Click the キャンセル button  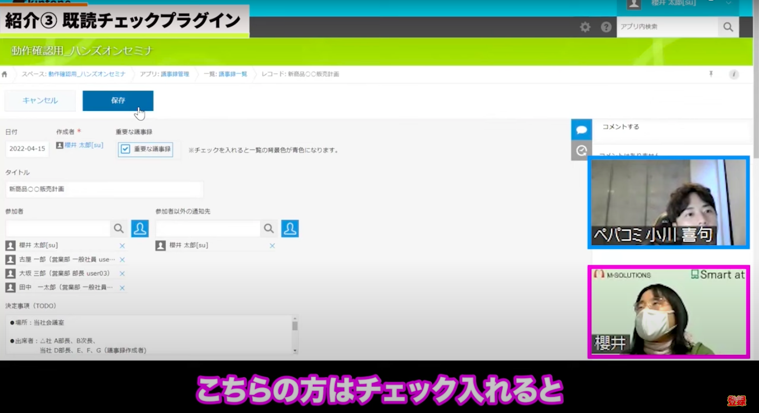click(x=40, y=101)
